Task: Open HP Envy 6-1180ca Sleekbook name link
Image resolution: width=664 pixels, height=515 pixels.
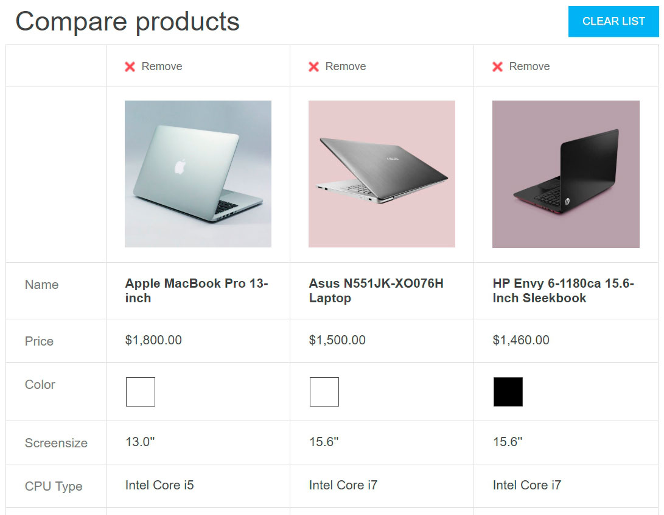Action: coord(563,291)
